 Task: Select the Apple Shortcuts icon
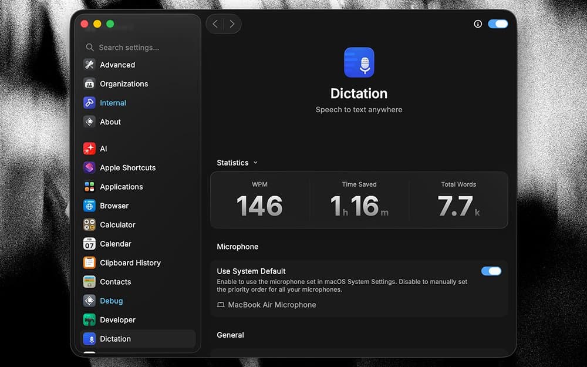[x=89, y=167]
